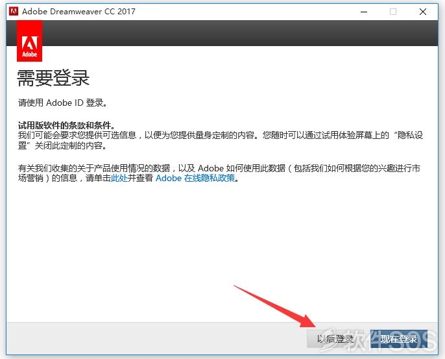Click the red Adobe logo badge
This screenshot has height=359, width=445.
point(30,41)
